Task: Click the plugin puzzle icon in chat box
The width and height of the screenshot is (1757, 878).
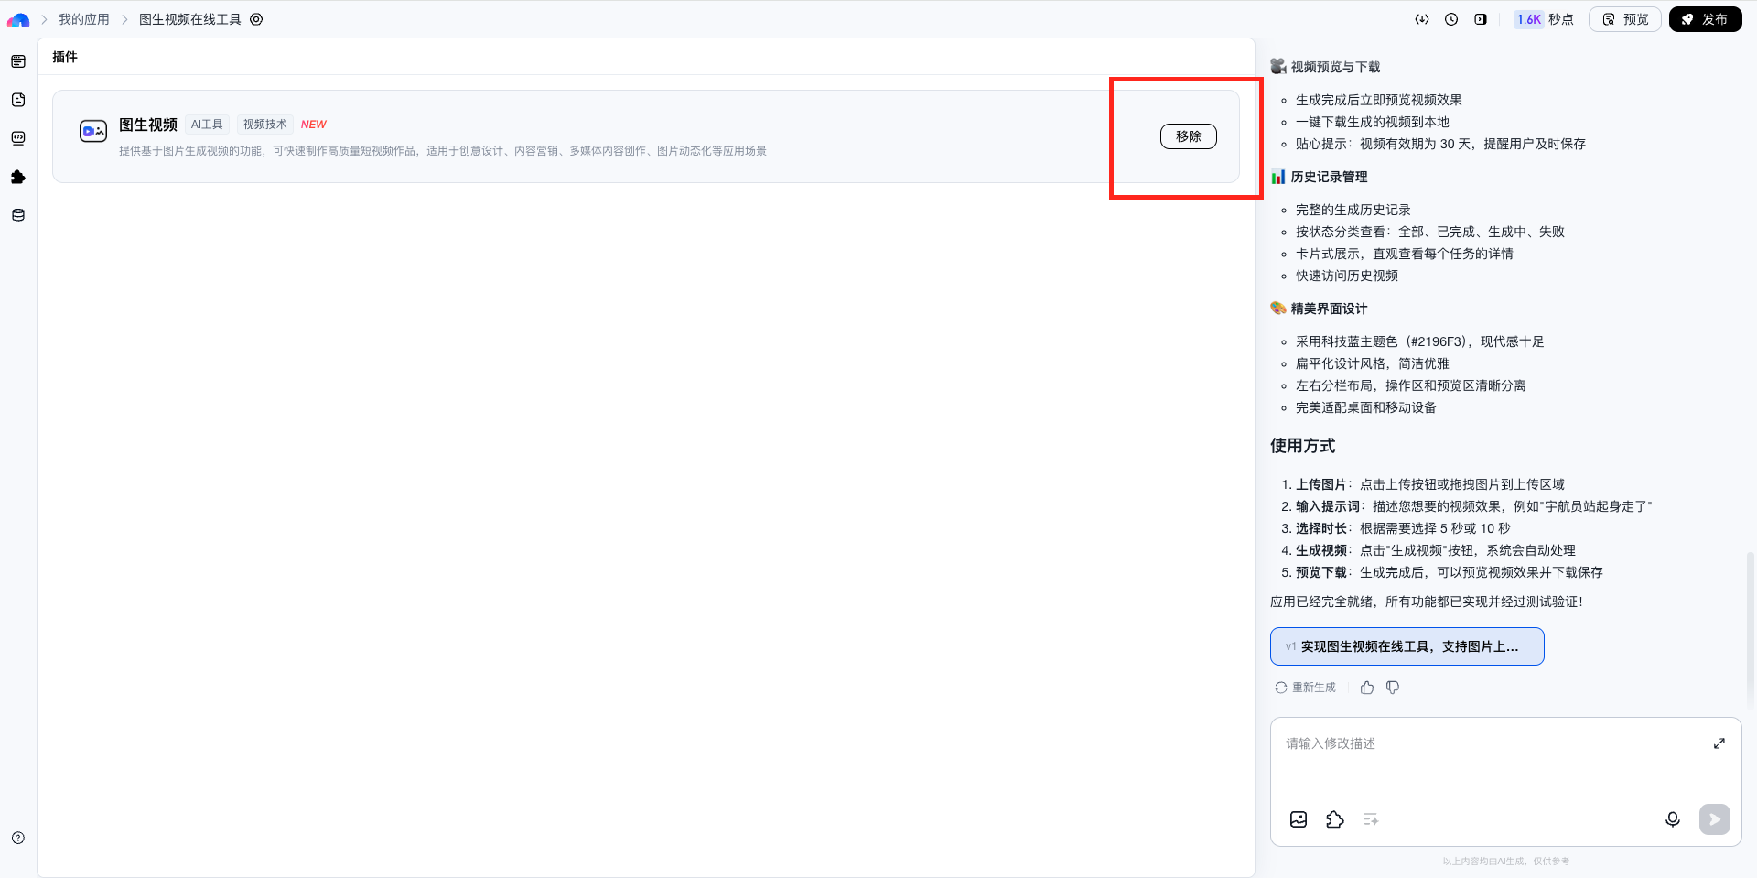Action: coord(1335,819)
